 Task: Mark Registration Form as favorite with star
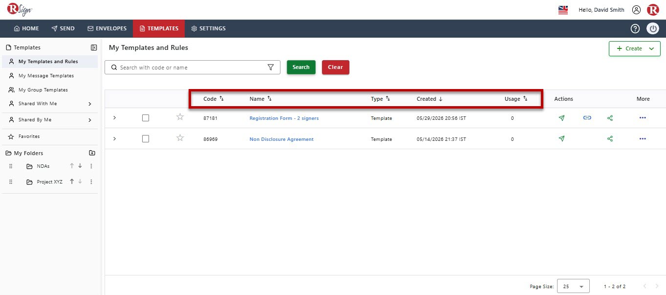click(x=180, y=117)
